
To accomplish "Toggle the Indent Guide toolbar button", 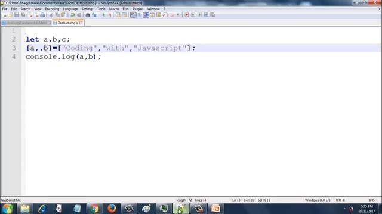I will pos(146,15).
